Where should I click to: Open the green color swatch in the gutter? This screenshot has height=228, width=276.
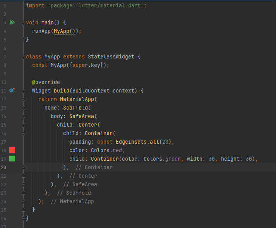pos(12,158)
